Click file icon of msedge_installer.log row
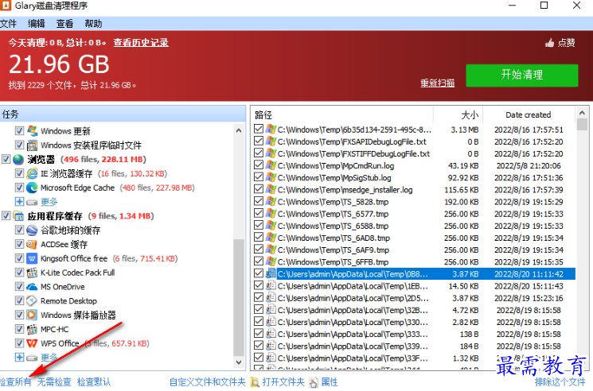The image size is (593, 391). 271,189
